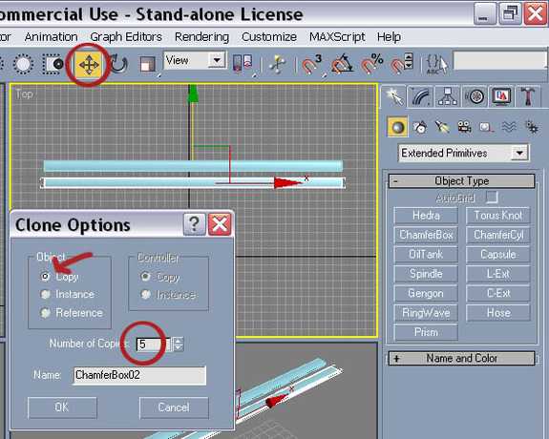Select the Controller Copy radio button
The width and height of the screenshot is (549, 439).
tap(146, 277)
